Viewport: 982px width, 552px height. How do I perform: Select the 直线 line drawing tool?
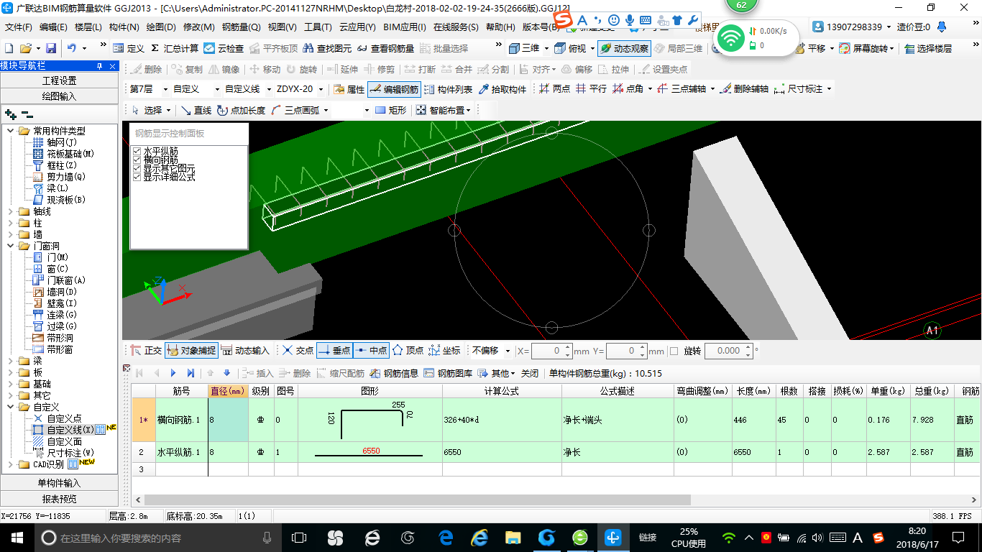pyautogui.click(x=196, y=110)
